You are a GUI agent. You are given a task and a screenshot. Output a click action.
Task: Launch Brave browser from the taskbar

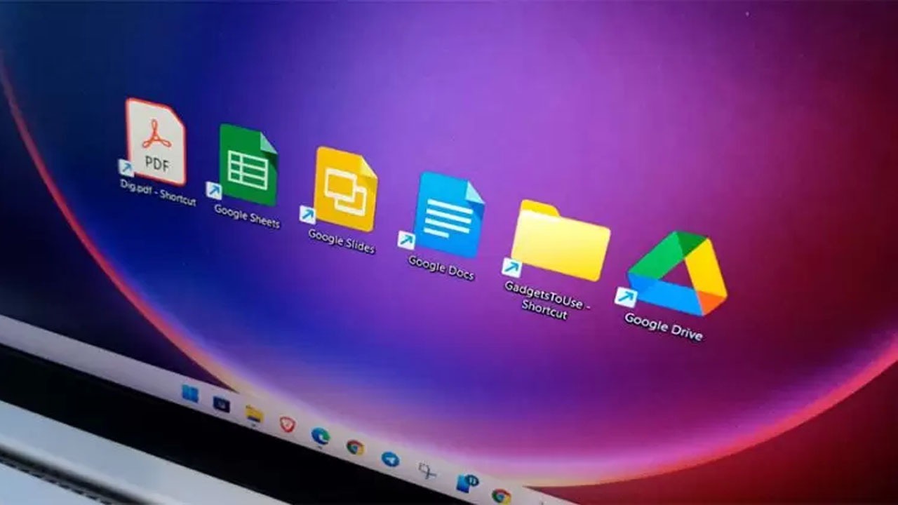point(287,424)
